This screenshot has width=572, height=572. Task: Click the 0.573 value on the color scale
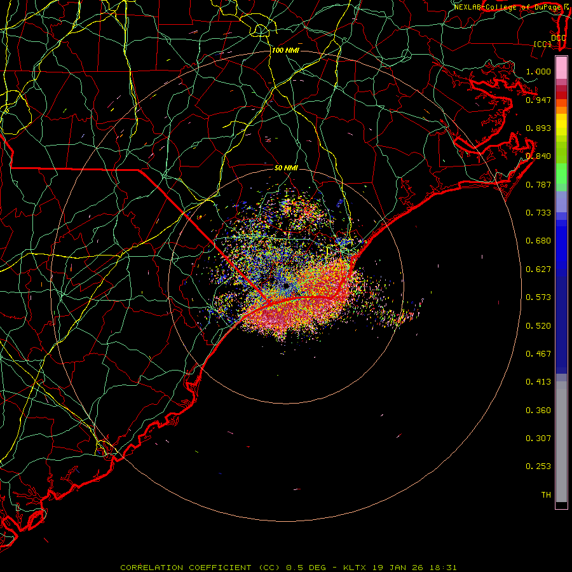tap(538, 297)
